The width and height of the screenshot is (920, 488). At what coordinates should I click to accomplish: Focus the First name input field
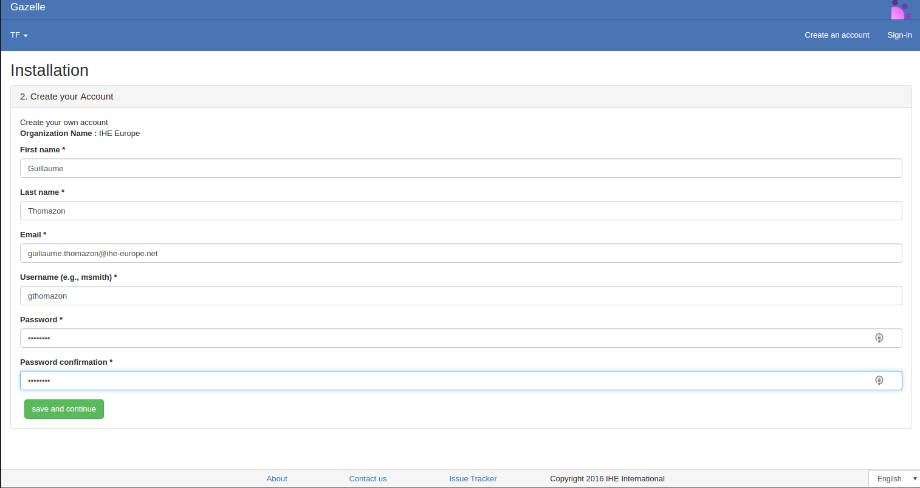(461, 169)
